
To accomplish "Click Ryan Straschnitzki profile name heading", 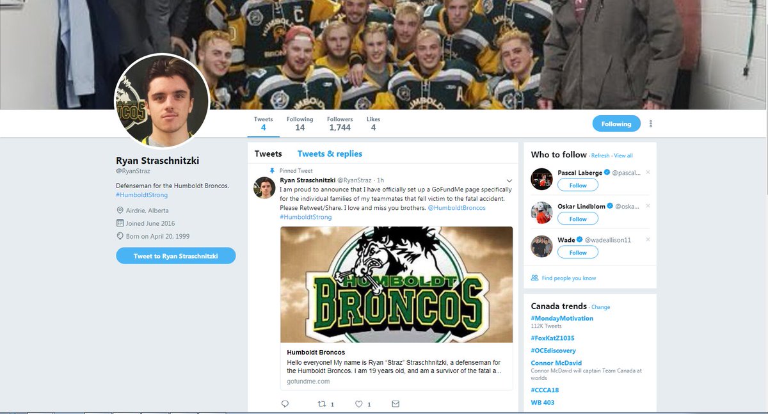I will coord(157,161).
